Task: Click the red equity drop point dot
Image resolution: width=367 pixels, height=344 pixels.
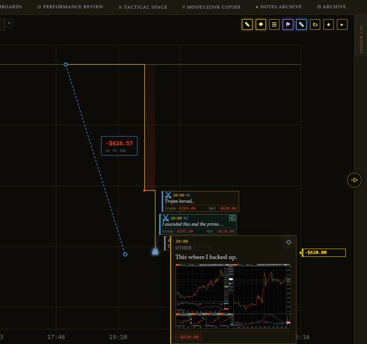Action: tap(145, 191)
